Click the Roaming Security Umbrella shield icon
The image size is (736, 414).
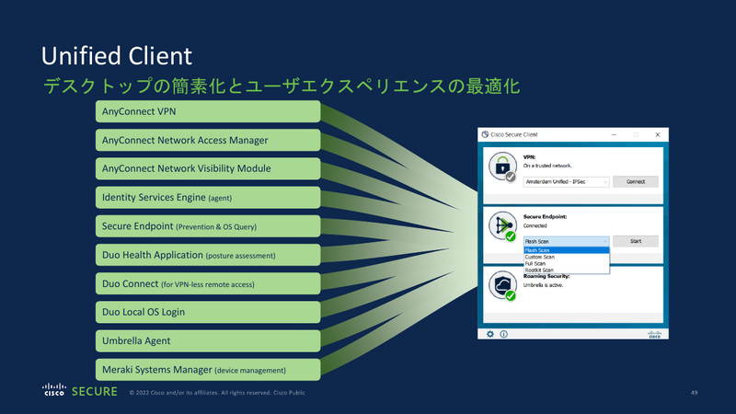(x=502, y=285)
